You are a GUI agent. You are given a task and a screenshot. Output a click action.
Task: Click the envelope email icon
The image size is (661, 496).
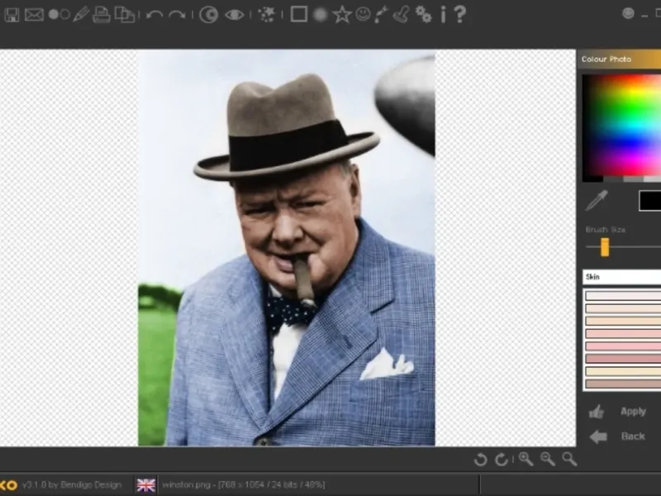pos(34,15)
